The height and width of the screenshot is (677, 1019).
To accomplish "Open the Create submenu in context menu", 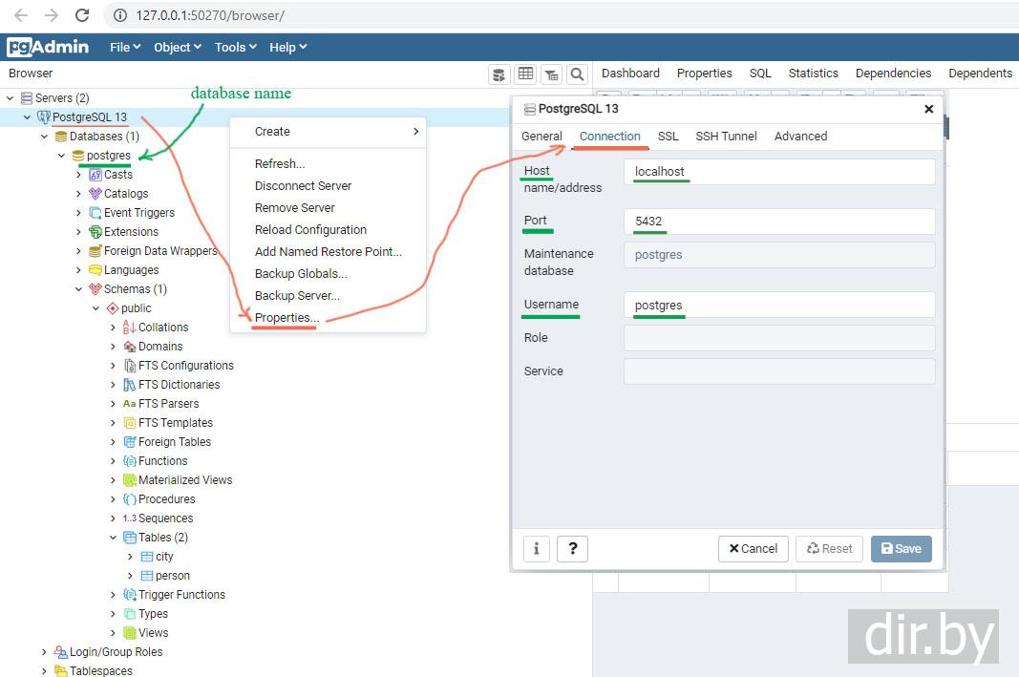I will [328, 132].
